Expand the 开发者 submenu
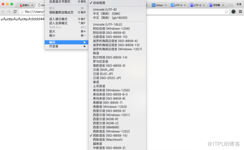The image size is (244, 150). (x=66, y=46)
